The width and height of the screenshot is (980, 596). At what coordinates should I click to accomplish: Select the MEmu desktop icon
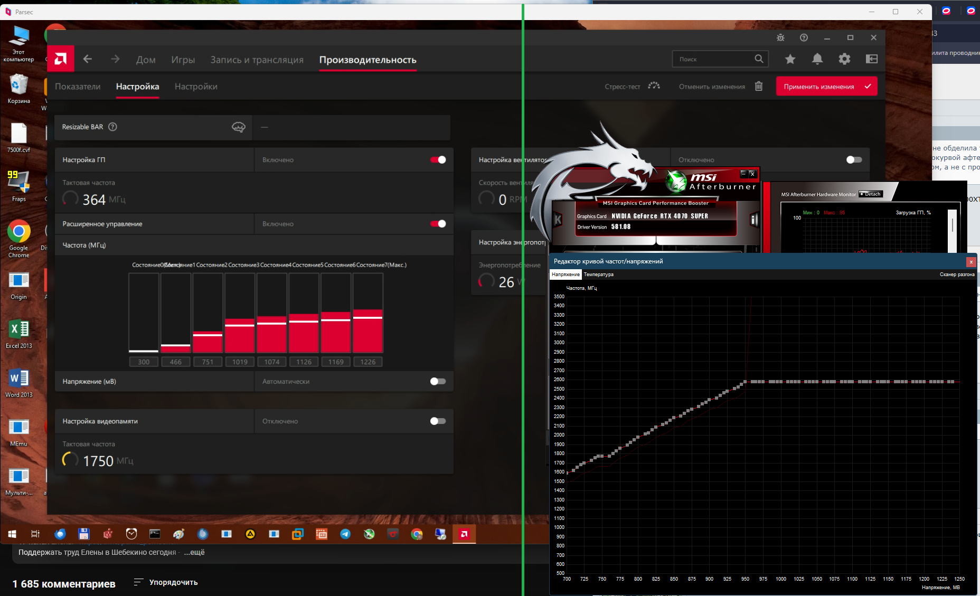[18, 431]
